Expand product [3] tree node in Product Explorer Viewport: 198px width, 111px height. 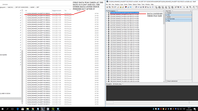[x=107, y=17]
